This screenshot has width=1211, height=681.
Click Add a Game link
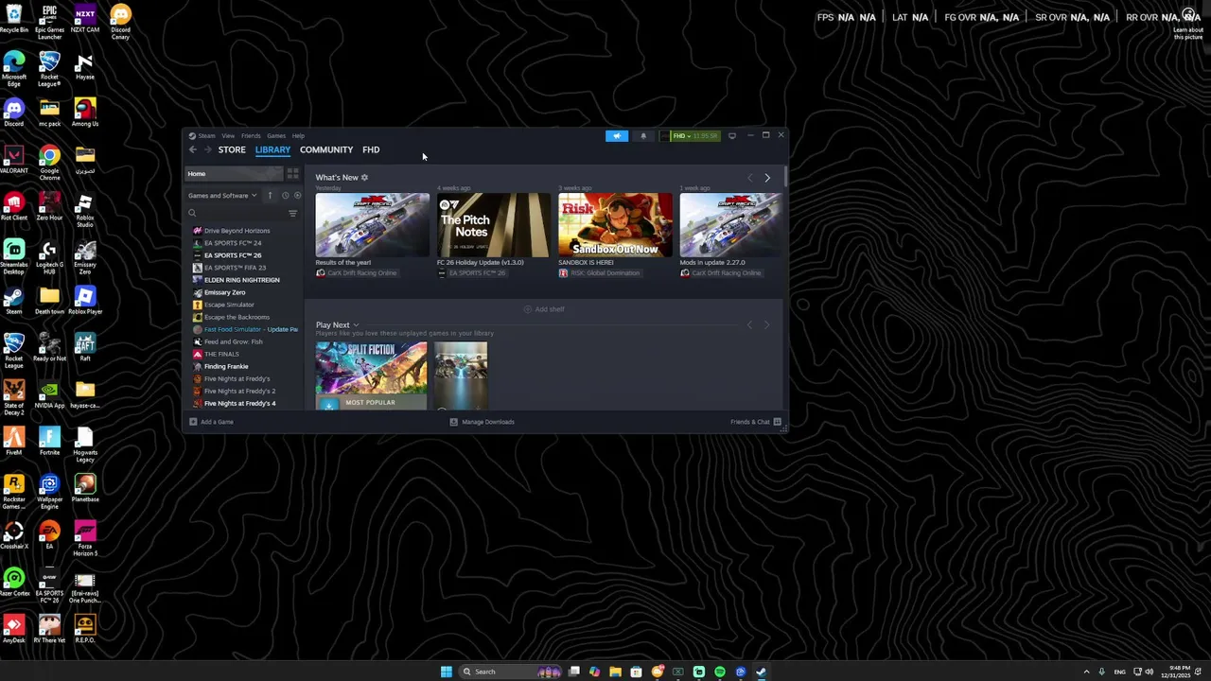point(217,422)
